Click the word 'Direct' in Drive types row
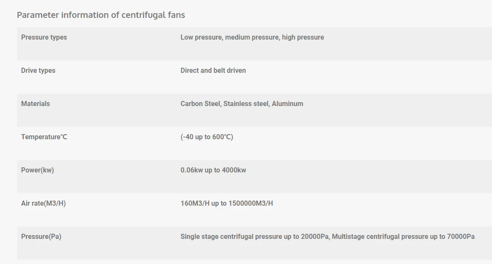Viewport: 492px width, 264px height. [x=189, y=71]
